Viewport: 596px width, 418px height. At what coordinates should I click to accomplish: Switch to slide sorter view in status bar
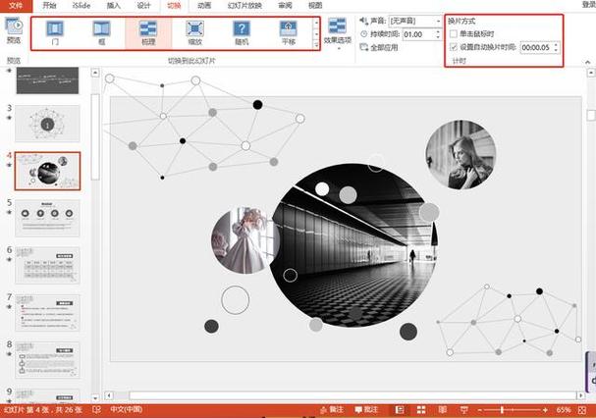(421, 409)
